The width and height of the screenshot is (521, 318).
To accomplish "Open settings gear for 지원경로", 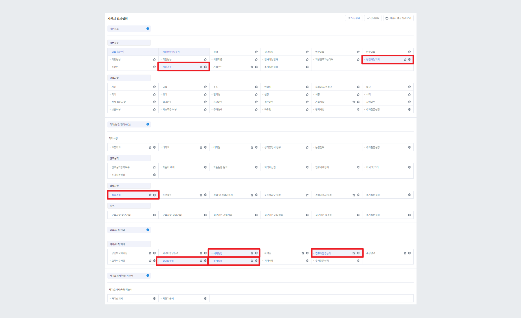I will click(205, 67).
